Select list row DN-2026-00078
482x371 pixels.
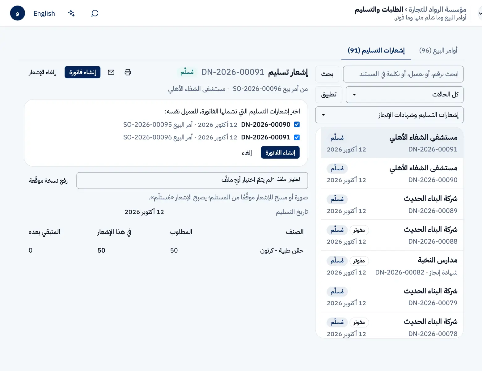click(392, 325)
